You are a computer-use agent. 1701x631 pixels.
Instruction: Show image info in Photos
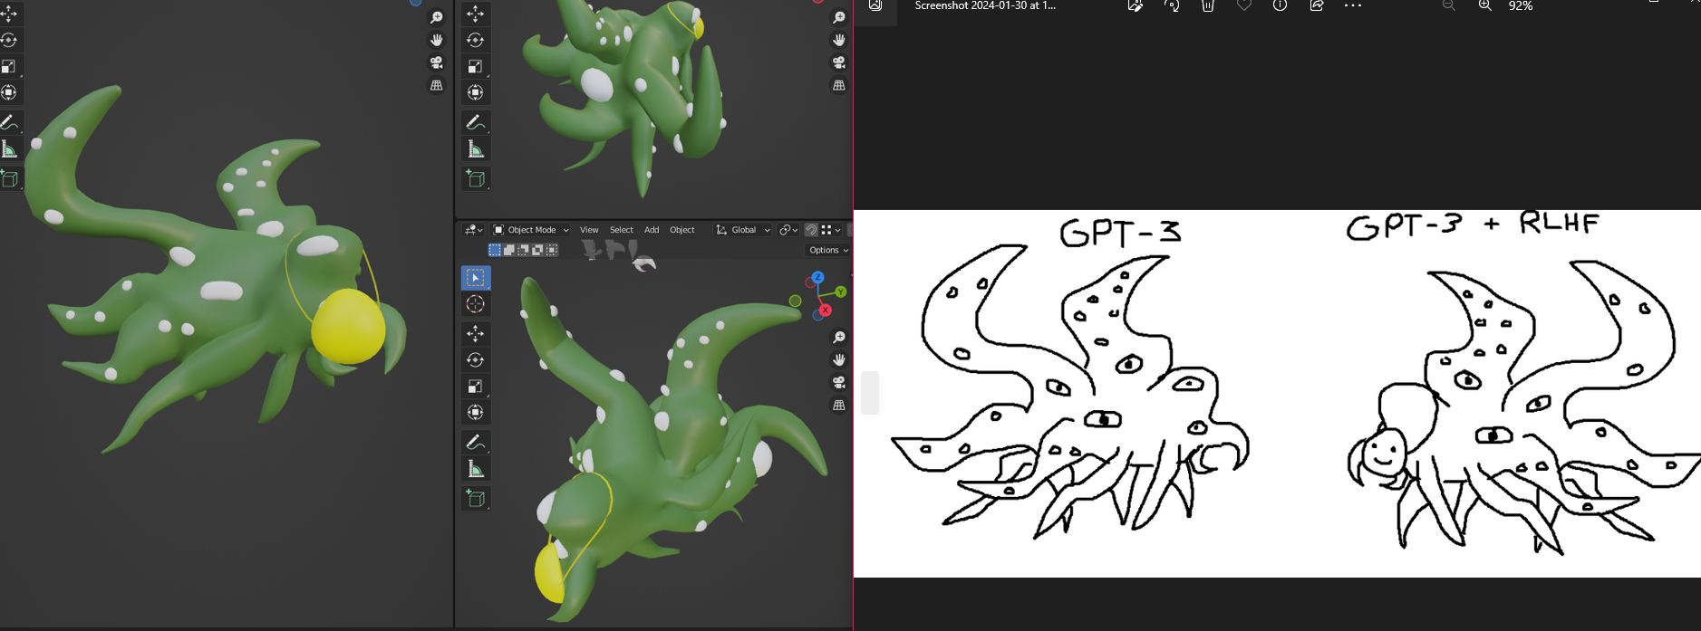pyautogui.click(x=1280, y=5)
